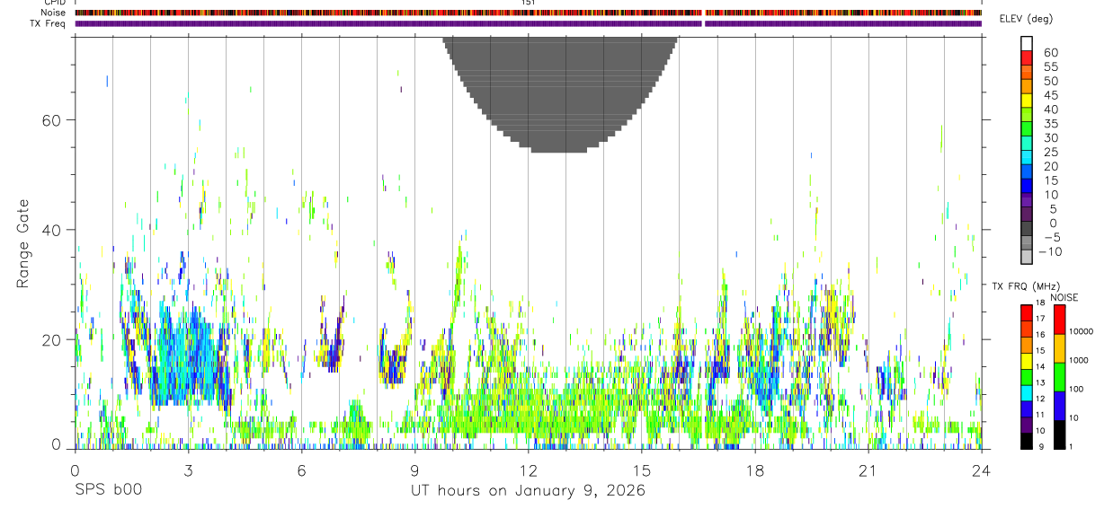Click the black bottom segment of TX FRQ legend

click(1026, 441)
